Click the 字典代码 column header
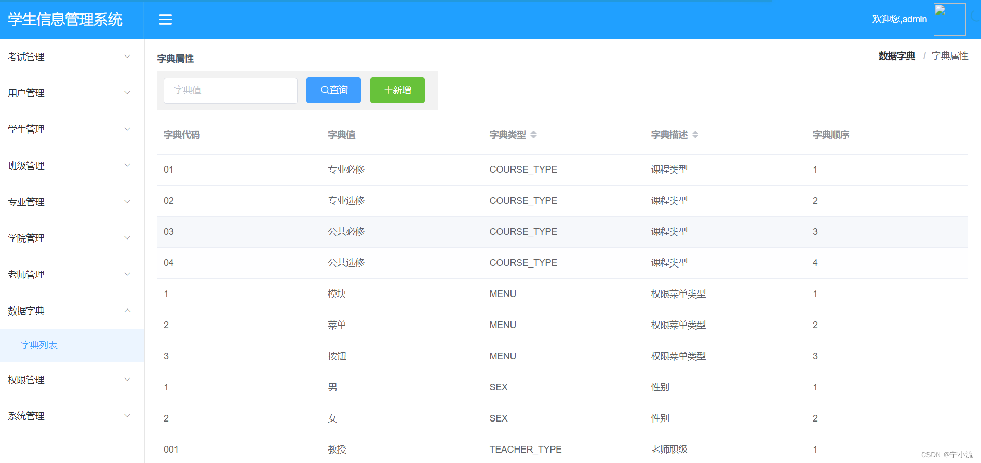 [182, 135]
